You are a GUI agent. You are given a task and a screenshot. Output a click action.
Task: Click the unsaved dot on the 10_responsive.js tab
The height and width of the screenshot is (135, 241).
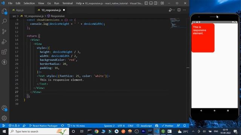click(x=64, y=10)
